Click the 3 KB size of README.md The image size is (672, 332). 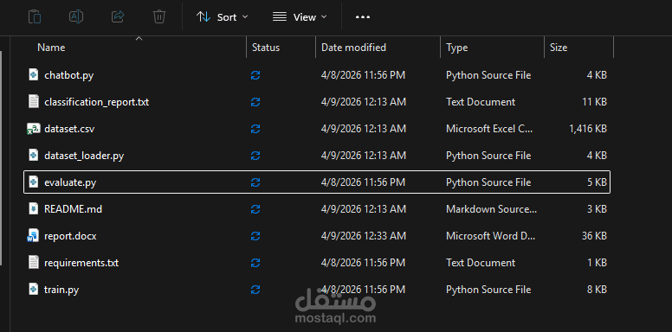(597, 209)
